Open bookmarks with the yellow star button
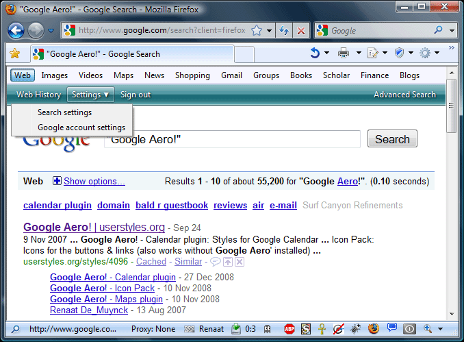 [x=15, y=53]
